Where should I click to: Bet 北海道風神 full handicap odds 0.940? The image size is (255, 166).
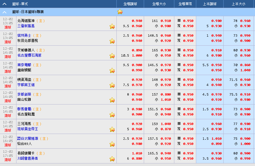[x=137, y=21]
